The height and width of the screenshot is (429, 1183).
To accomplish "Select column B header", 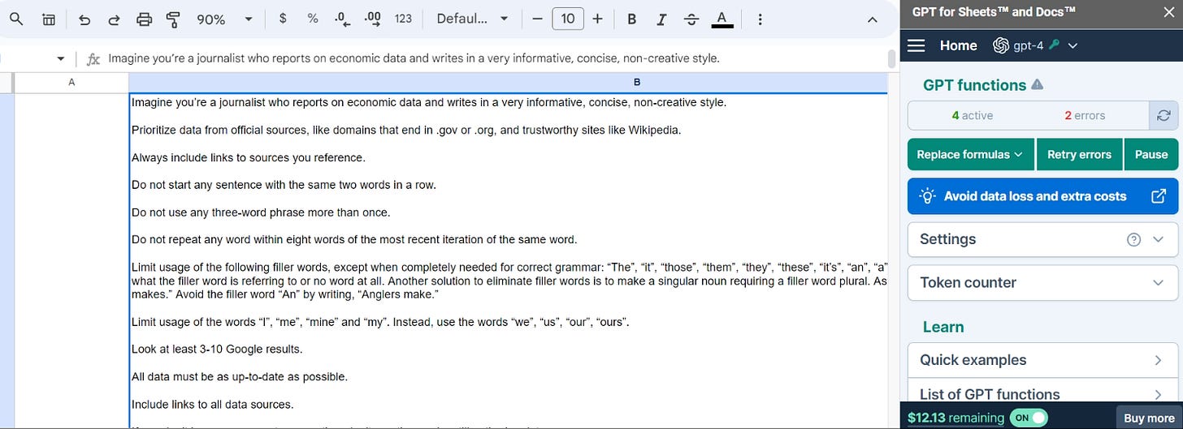I will [637, 83].
